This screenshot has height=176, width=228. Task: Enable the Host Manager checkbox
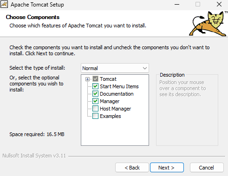(x=95, y=109)
